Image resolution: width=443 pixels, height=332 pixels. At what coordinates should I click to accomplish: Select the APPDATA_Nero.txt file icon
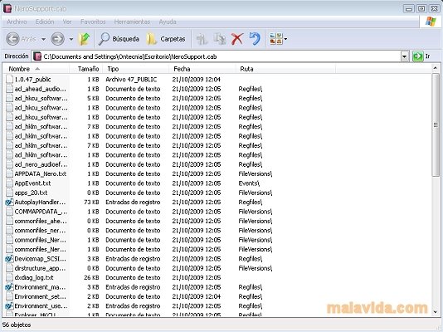pyautogui.click(x=9, y=173)
